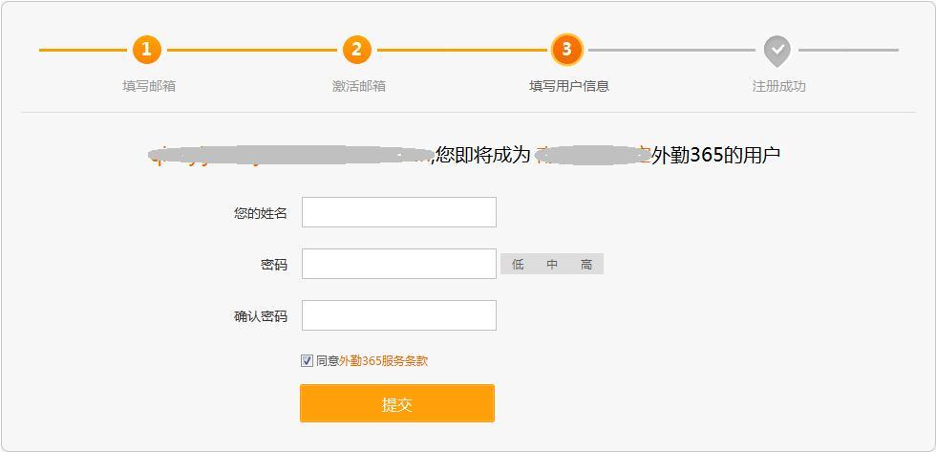Click the highlighted step 3 circle

566,49
